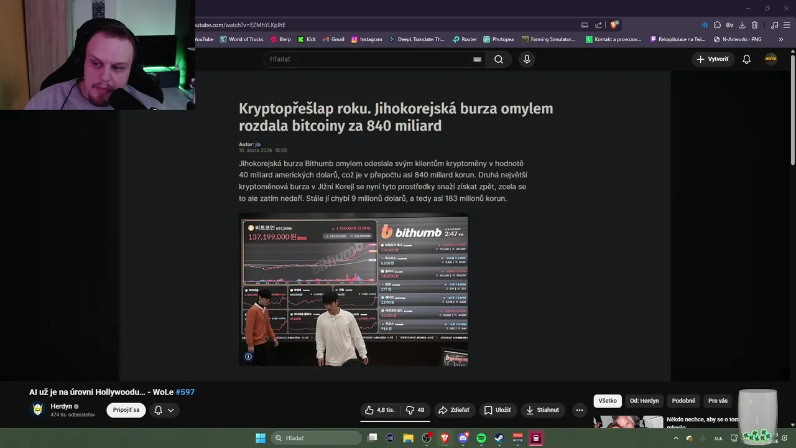This screenshot has width=796, height=448.
Task: Click the Windows taskbar Hľadať search box
Action: [x=316, y=438]
